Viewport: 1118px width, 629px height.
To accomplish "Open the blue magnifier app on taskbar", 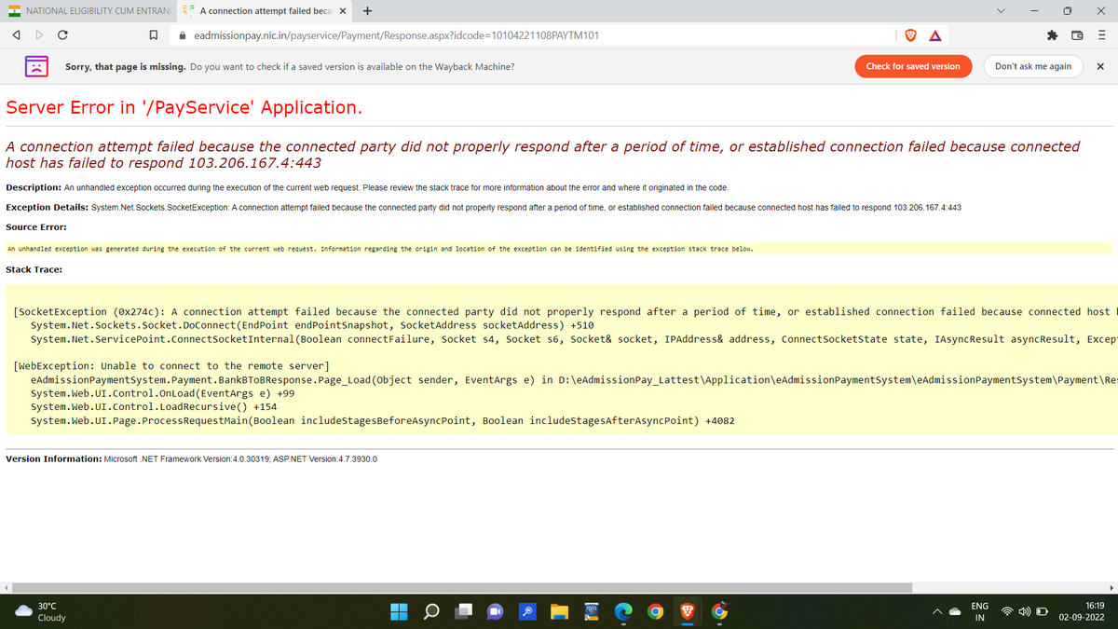I will click(527, 611).
